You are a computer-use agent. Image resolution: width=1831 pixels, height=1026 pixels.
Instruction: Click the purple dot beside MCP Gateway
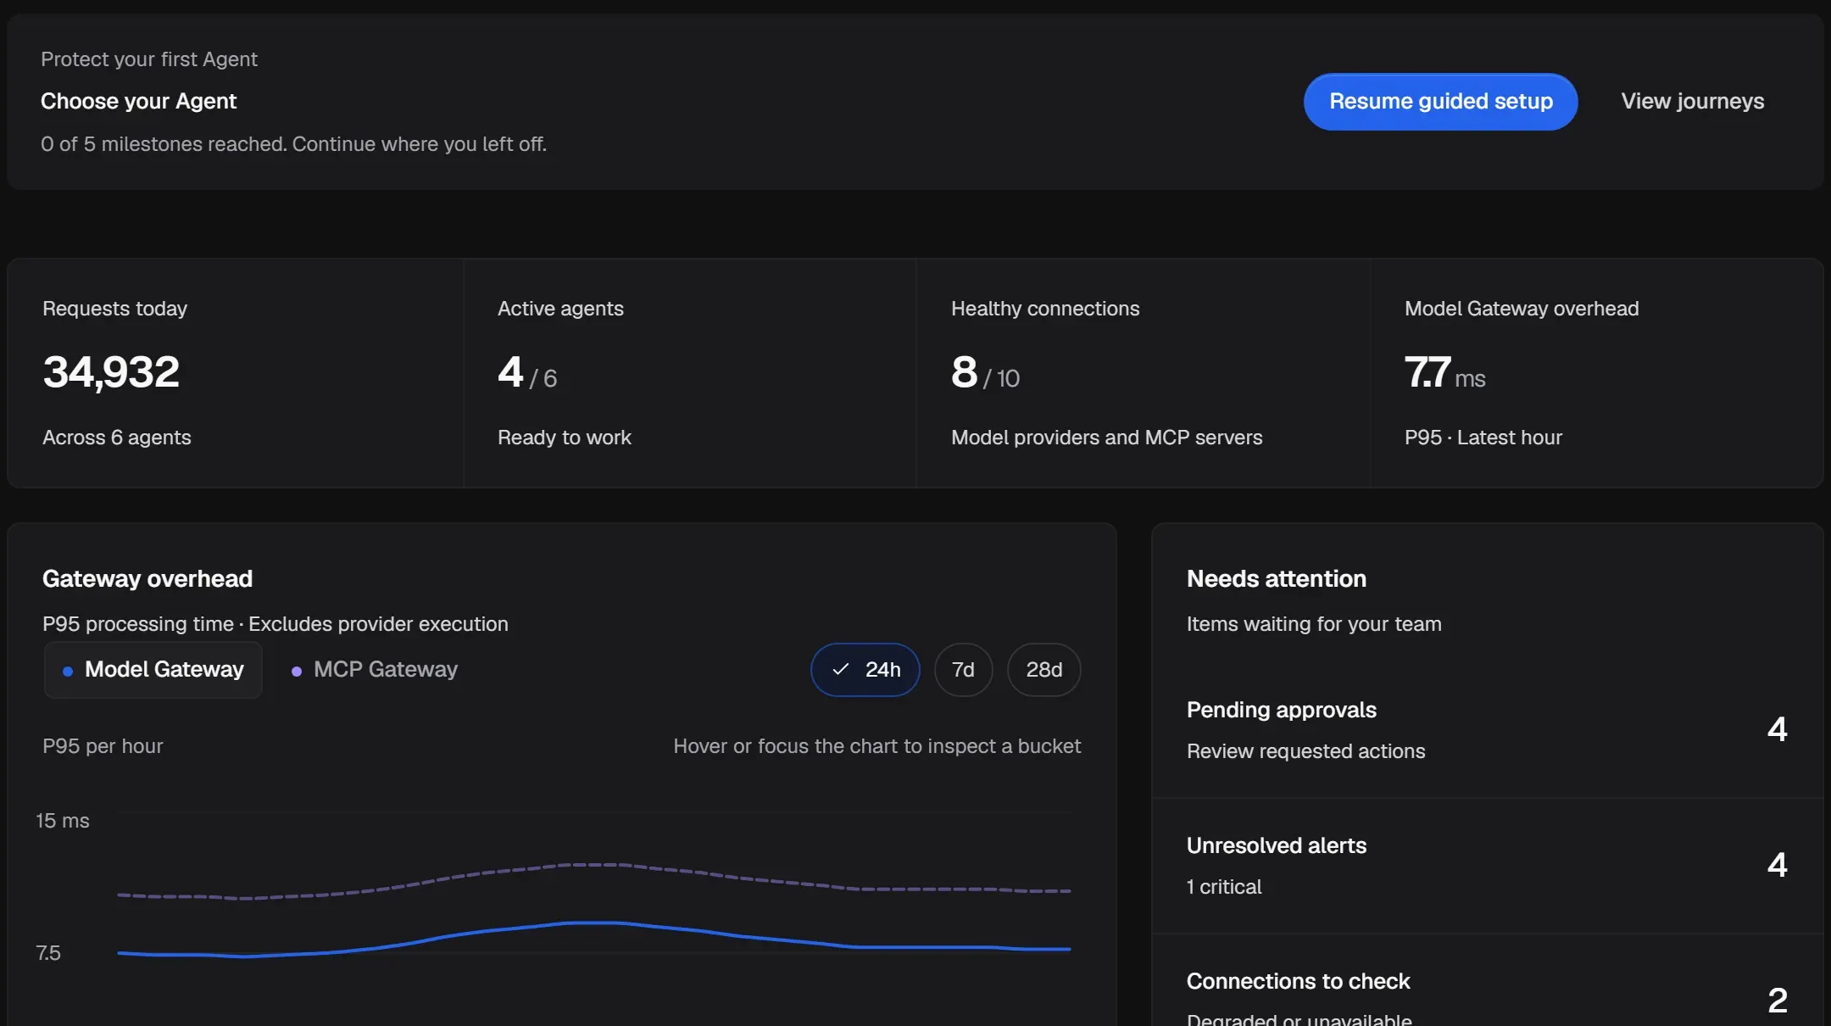297,672
